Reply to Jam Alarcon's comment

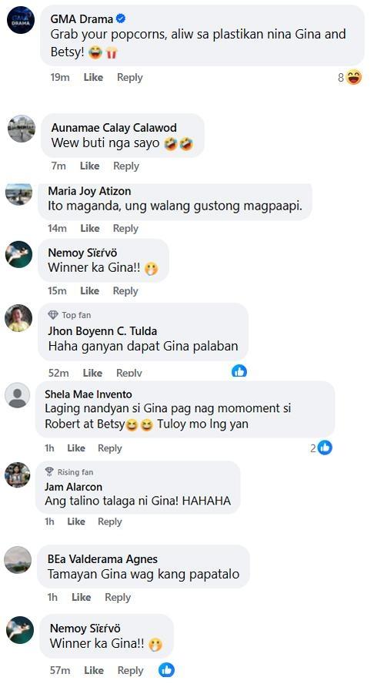coord(110,521)
